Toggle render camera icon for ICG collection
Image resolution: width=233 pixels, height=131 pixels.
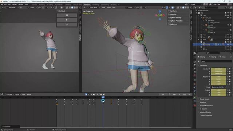click(x=230, y=13)
